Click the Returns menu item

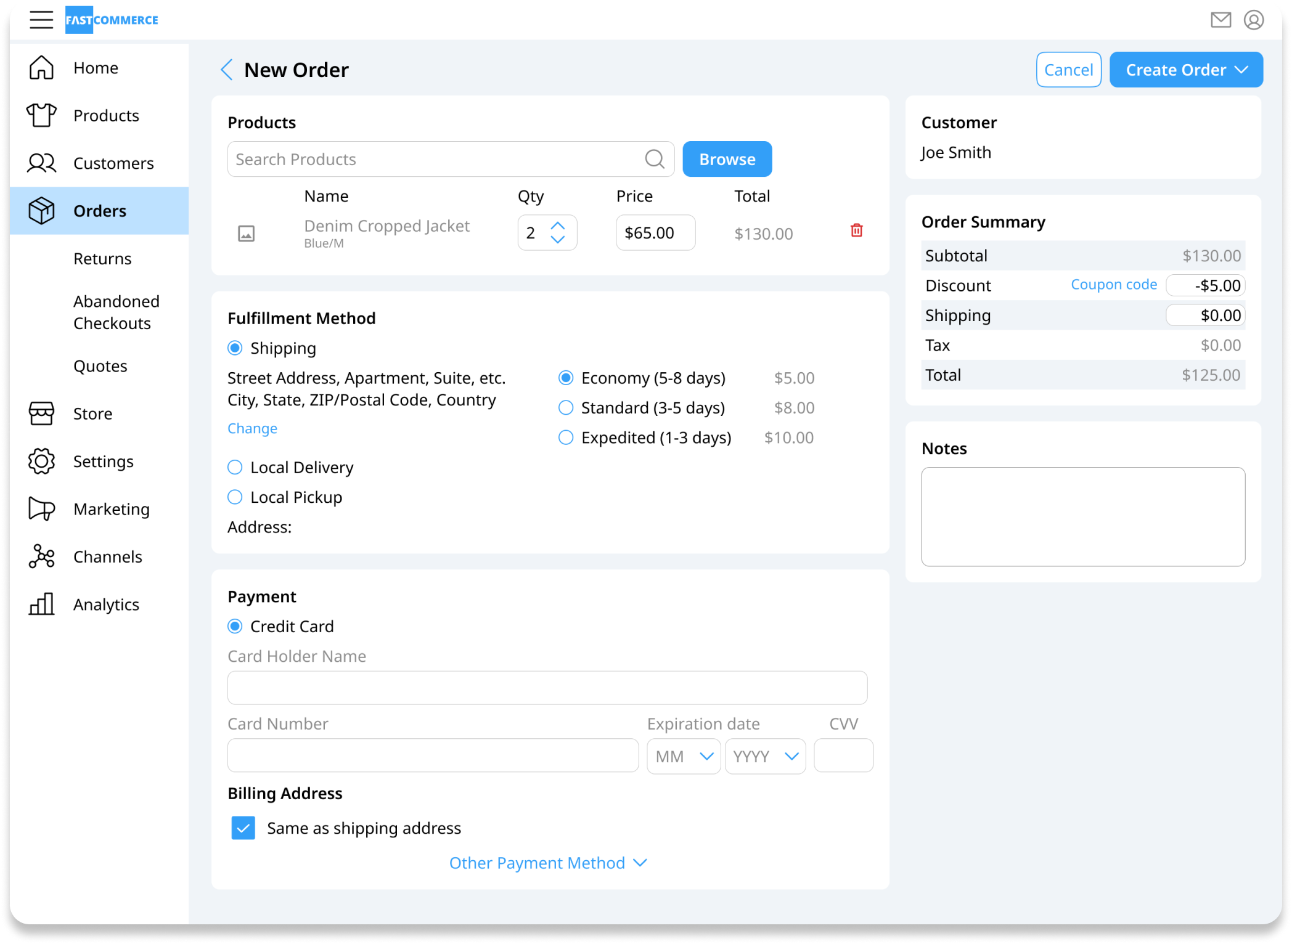tap(102, 259)
